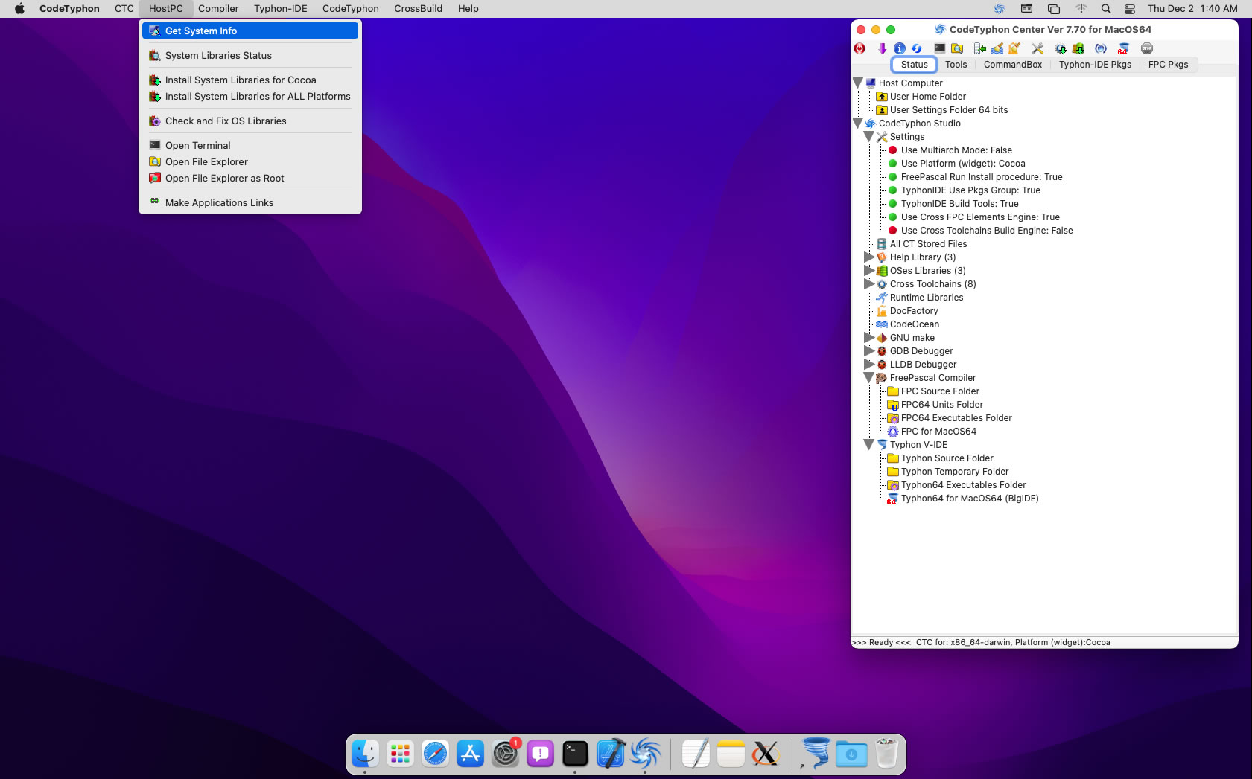Click the purple down-arrow toolbar icon
This screenshot has height=779, width=1252.
click(x=882, y=48)
